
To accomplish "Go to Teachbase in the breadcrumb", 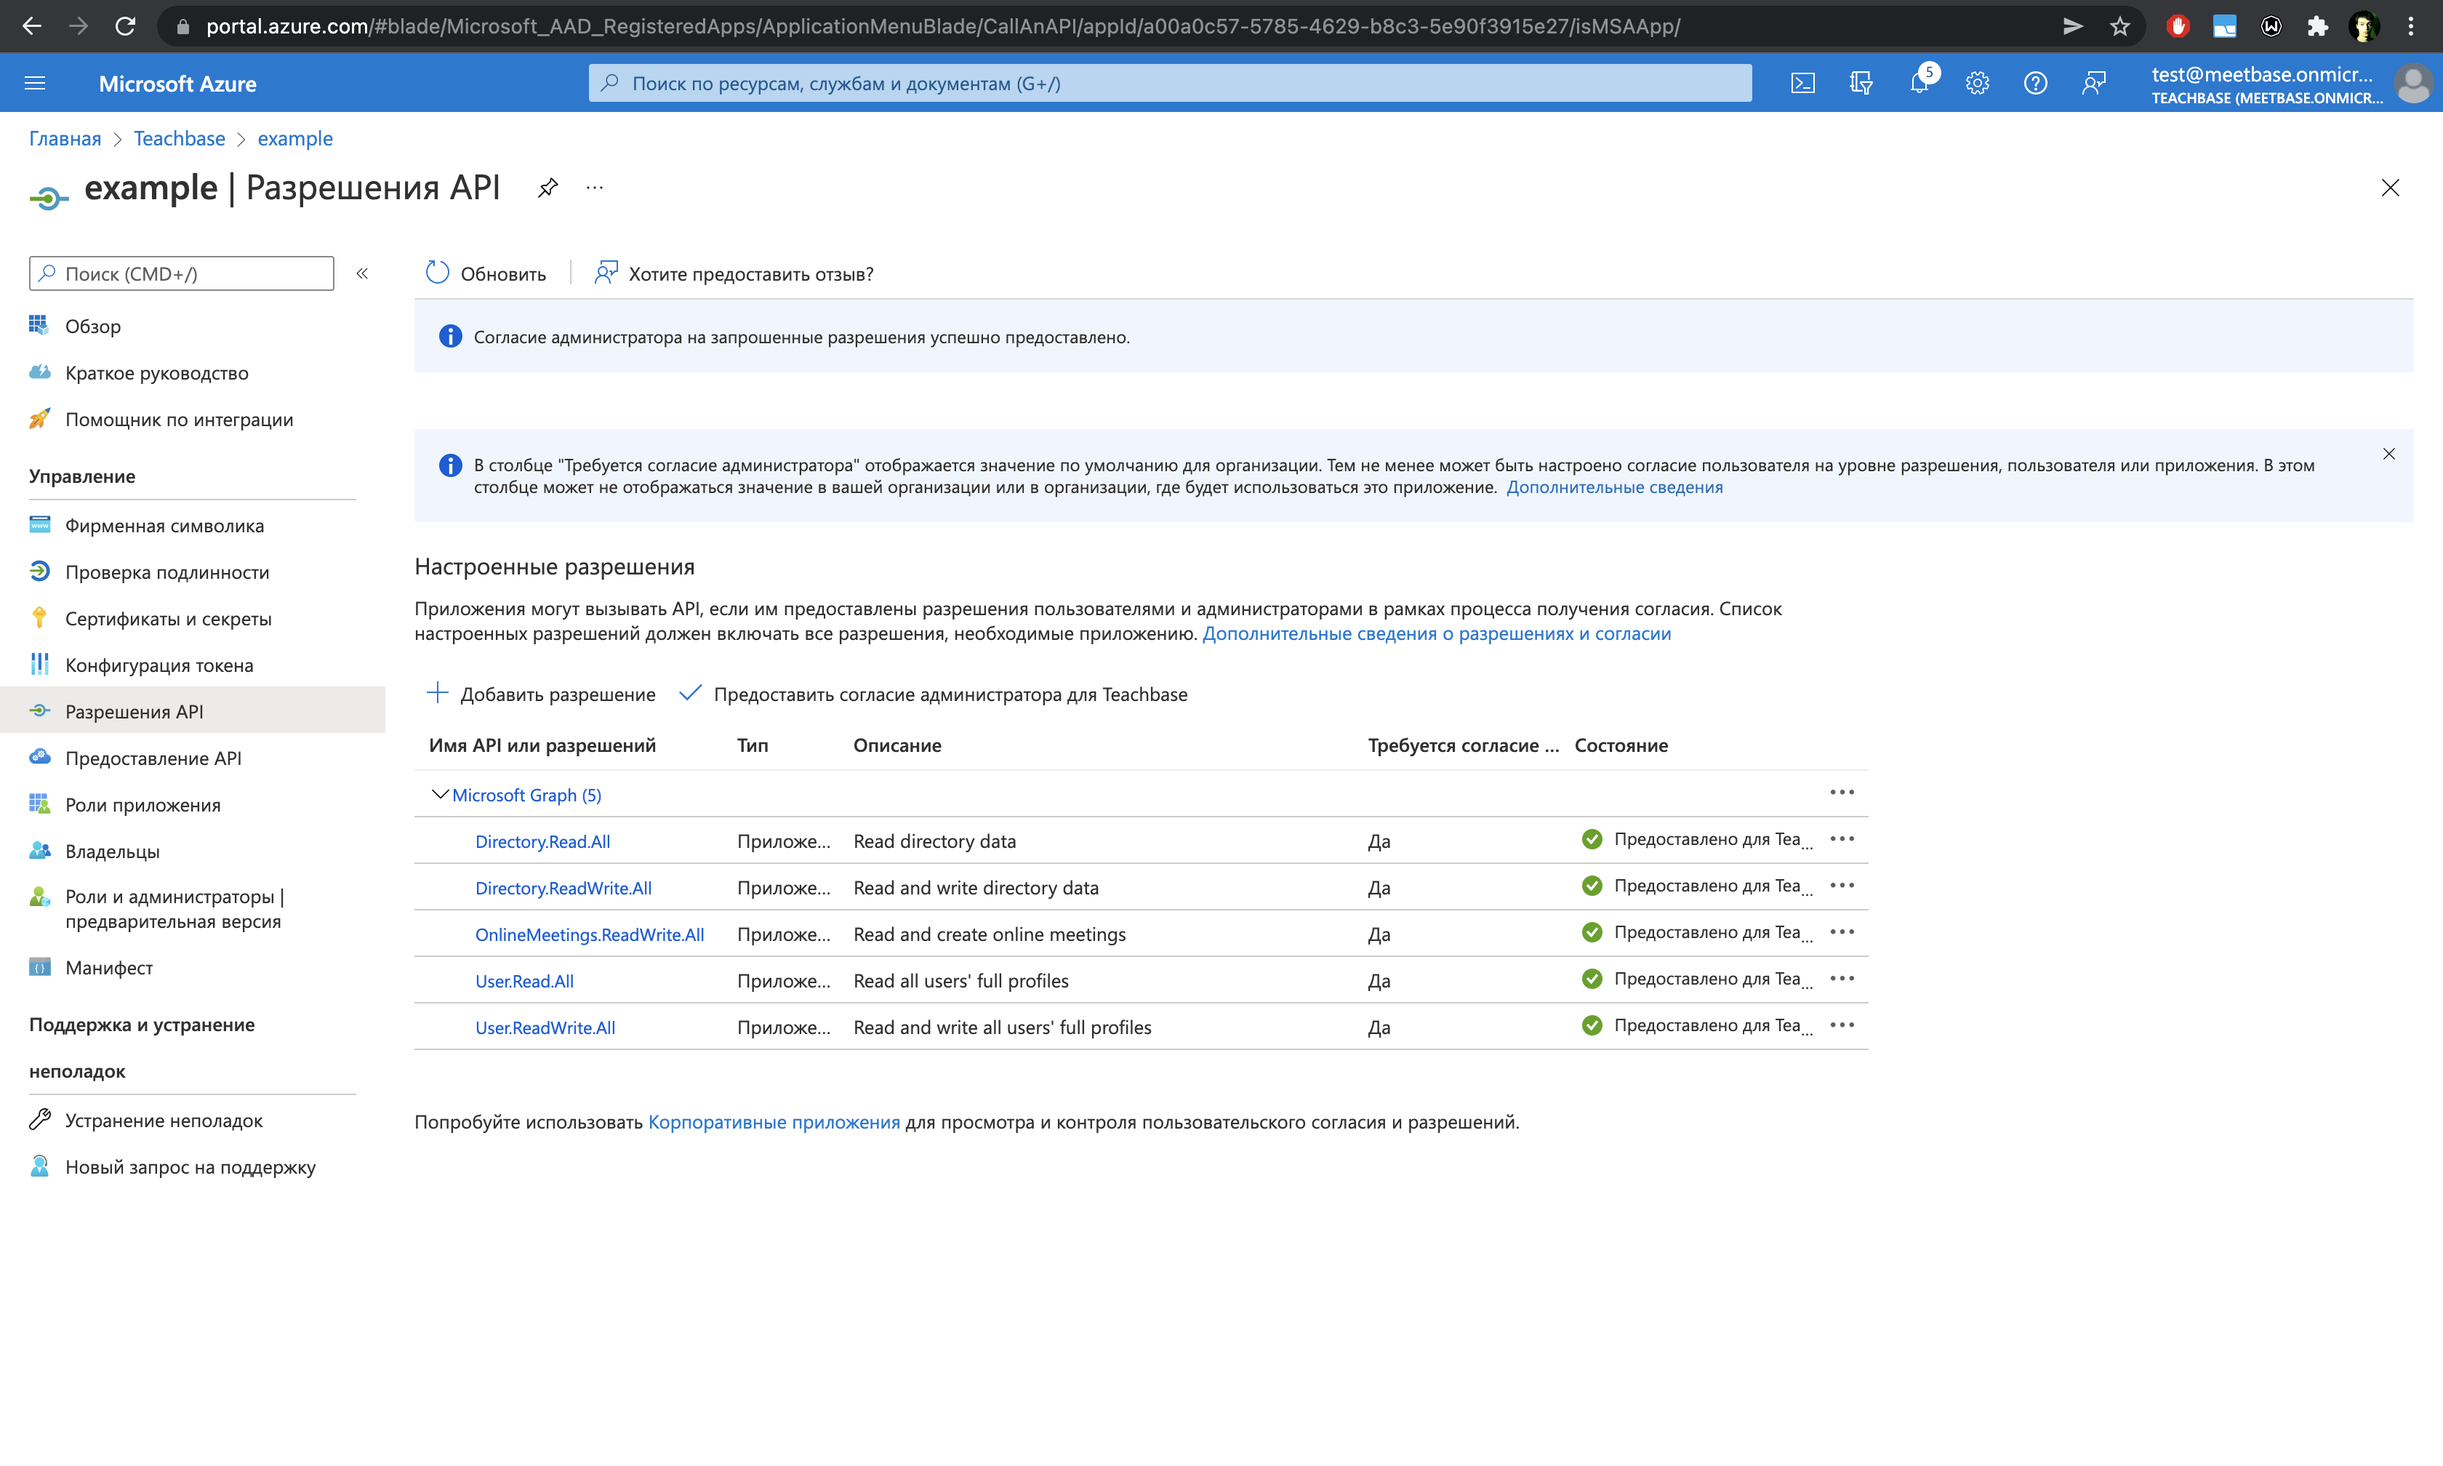I will pyautogui.click(x=180, y=138).
